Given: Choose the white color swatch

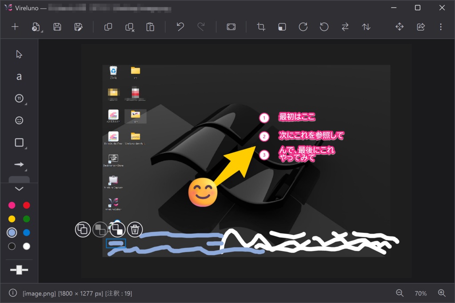Looking at the screenshot, I should (26, 247).
